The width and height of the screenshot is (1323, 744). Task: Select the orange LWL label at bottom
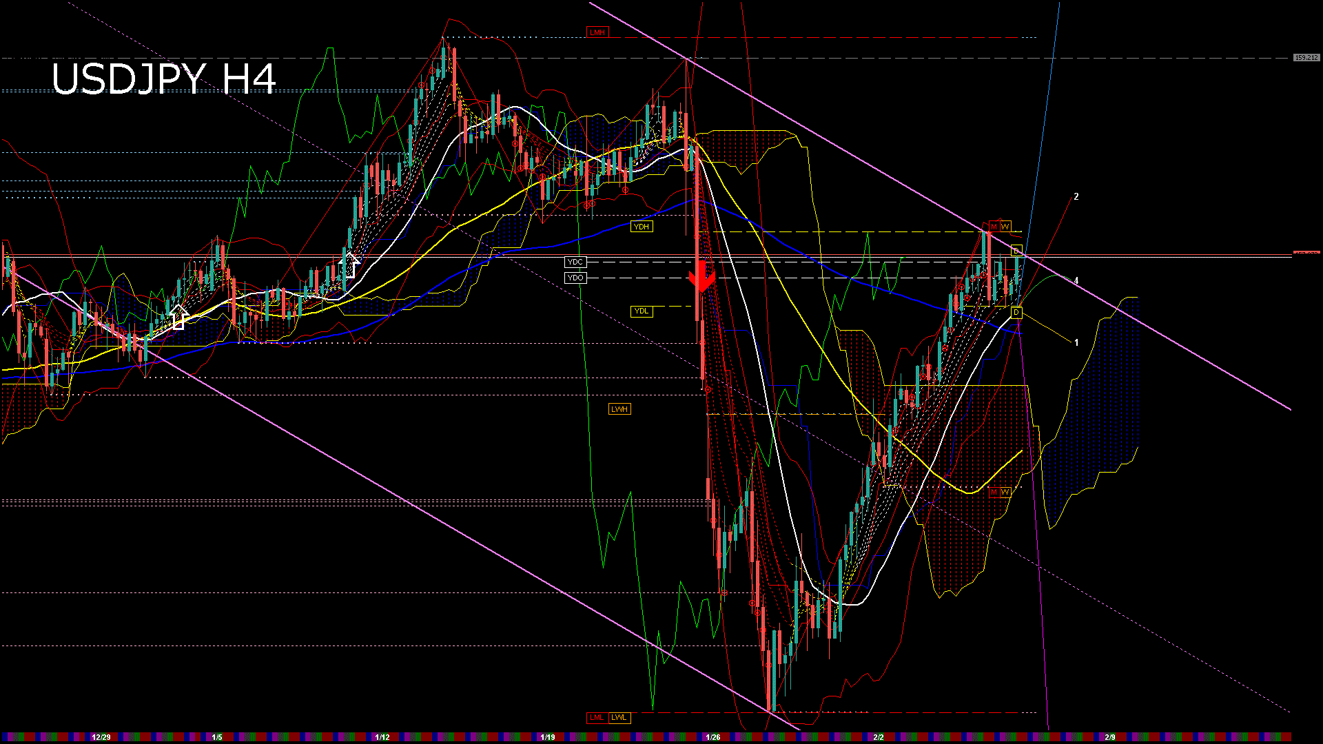pyautogui.click(x=619, y=718)
